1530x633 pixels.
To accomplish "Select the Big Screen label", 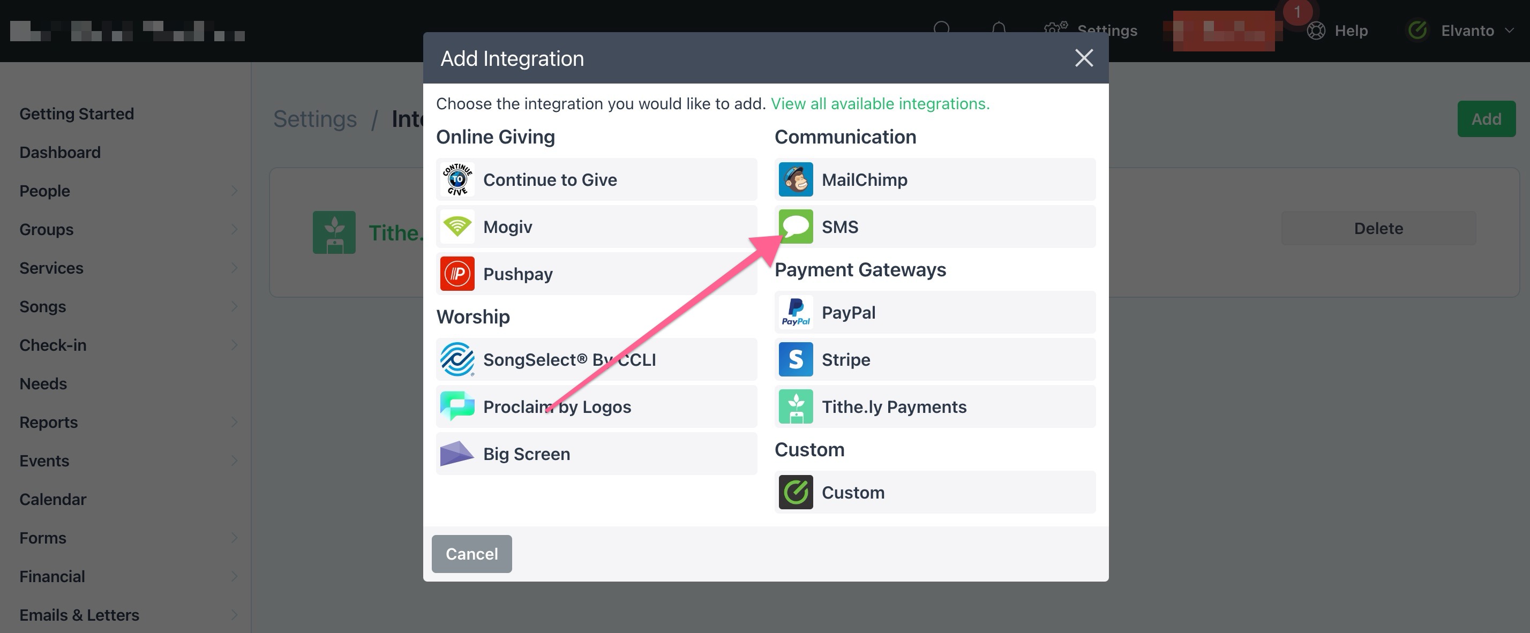I will pyautogui.click(x=526, y=454).
